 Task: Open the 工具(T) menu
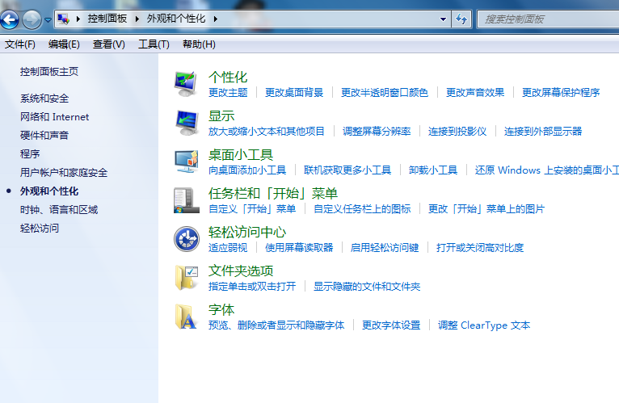pos(154,44)
